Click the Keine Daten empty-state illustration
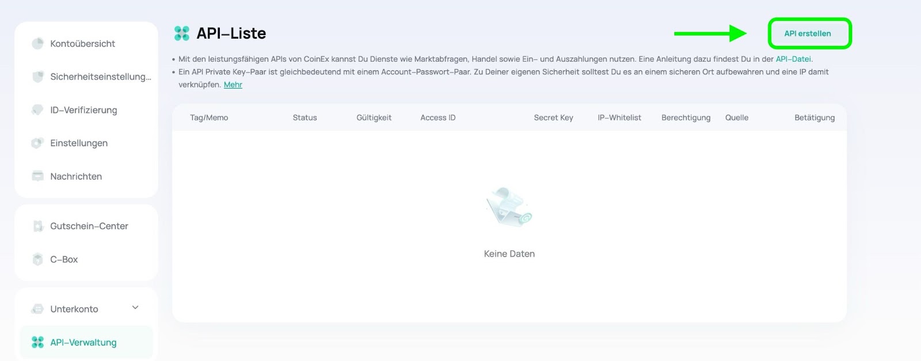Image resolution: width=921 pixels, height=361 pixels. pos(509,207)
